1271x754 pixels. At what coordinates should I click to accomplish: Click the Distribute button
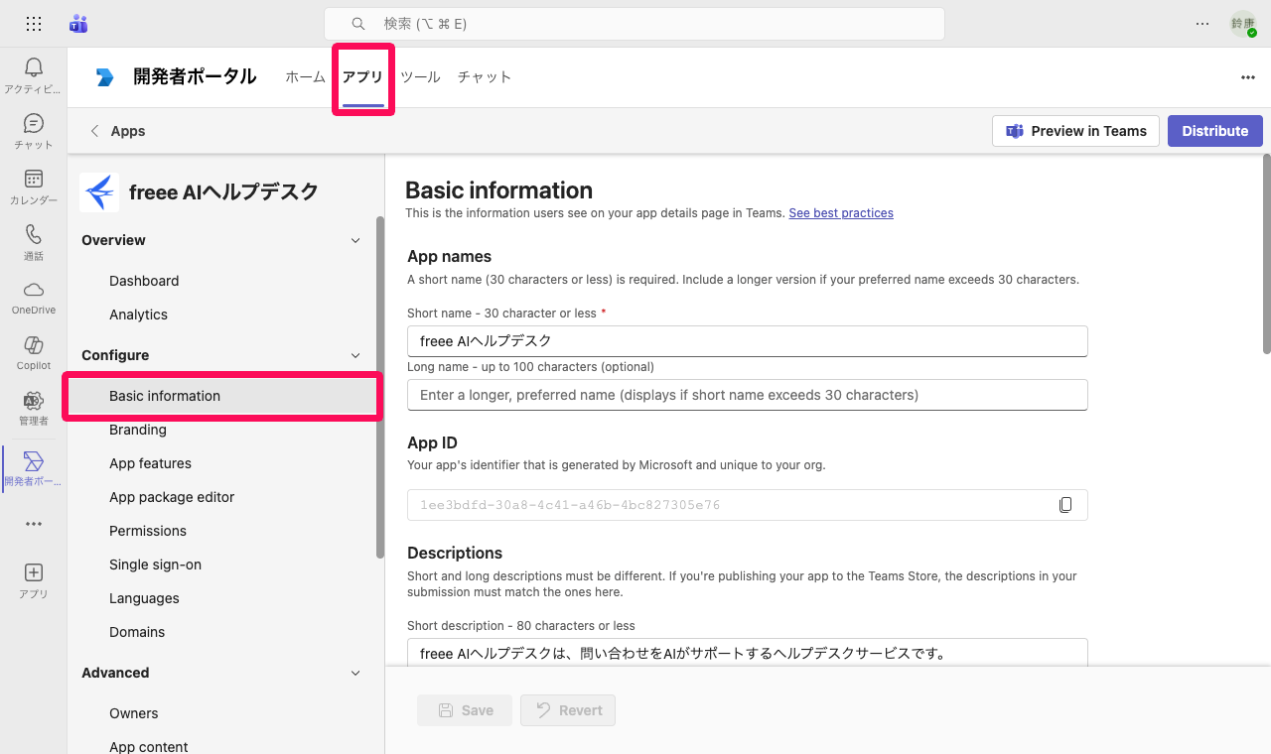coord(1215,131)
